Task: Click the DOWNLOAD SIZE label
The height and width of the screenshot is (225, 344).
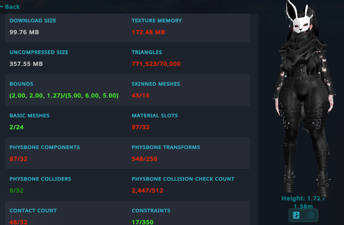Action: click(33, 21)
